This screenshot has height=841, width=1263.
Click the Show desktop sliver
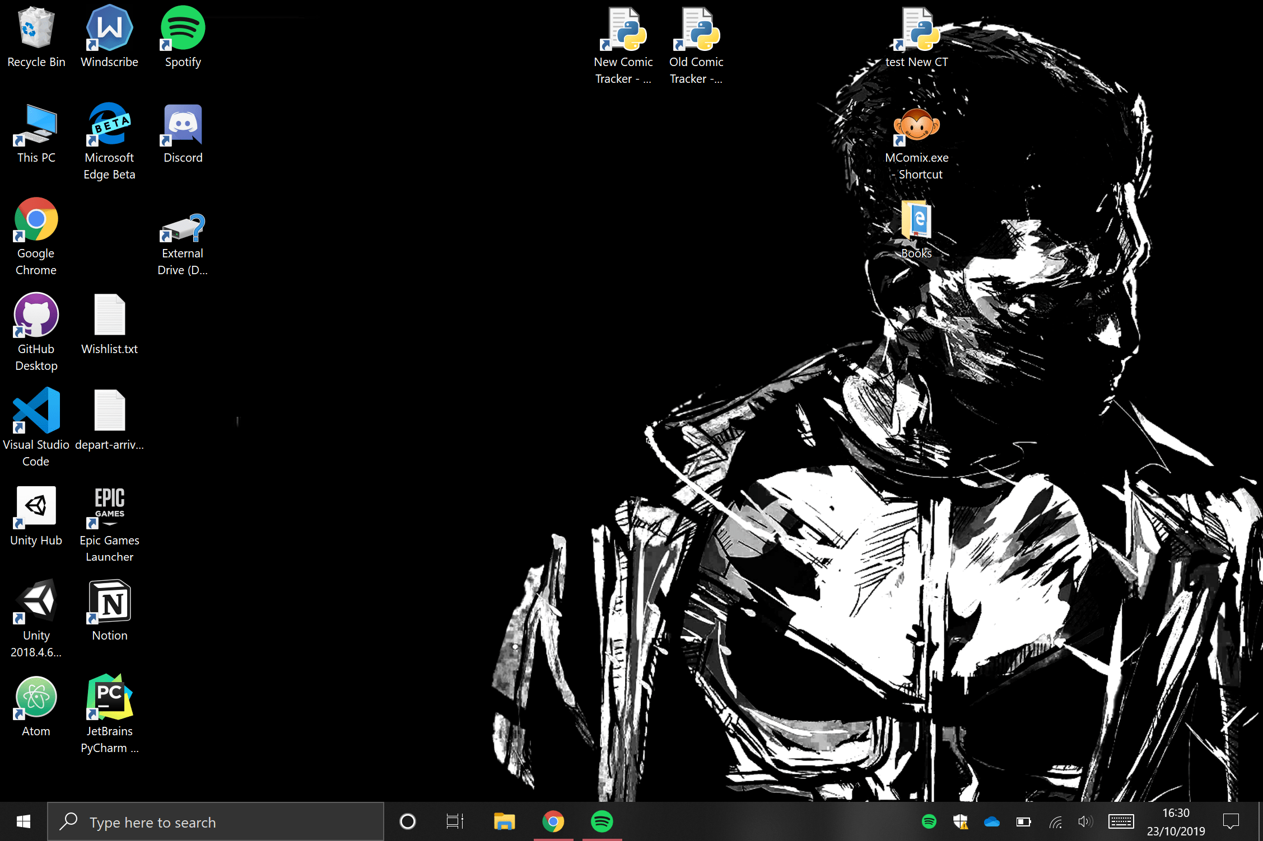pyautogui.click(x=1260, y=821)
